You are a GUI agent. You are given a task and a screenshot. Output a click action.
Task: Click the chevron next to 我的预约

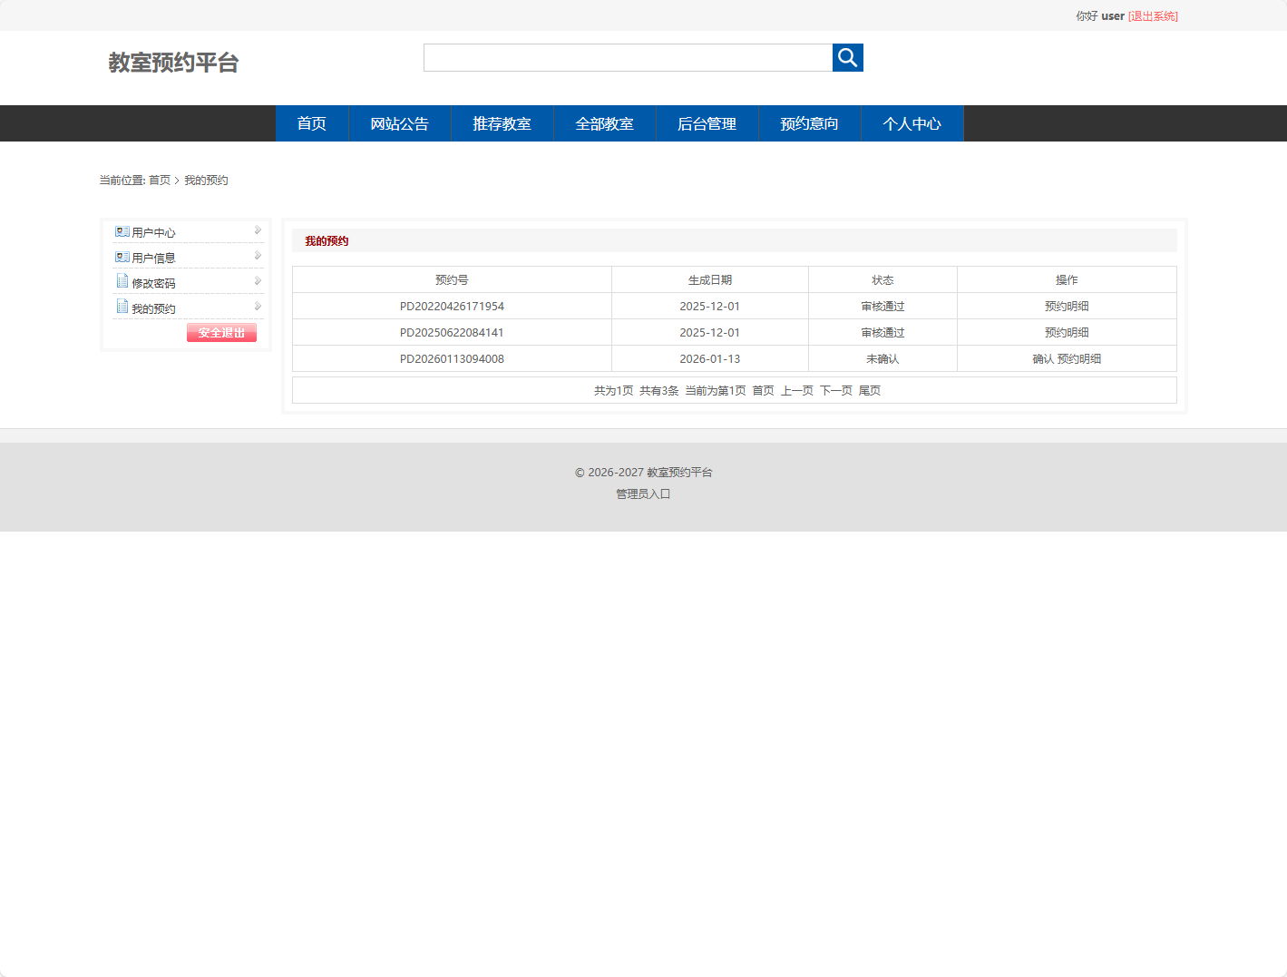[x=258, y=306]
